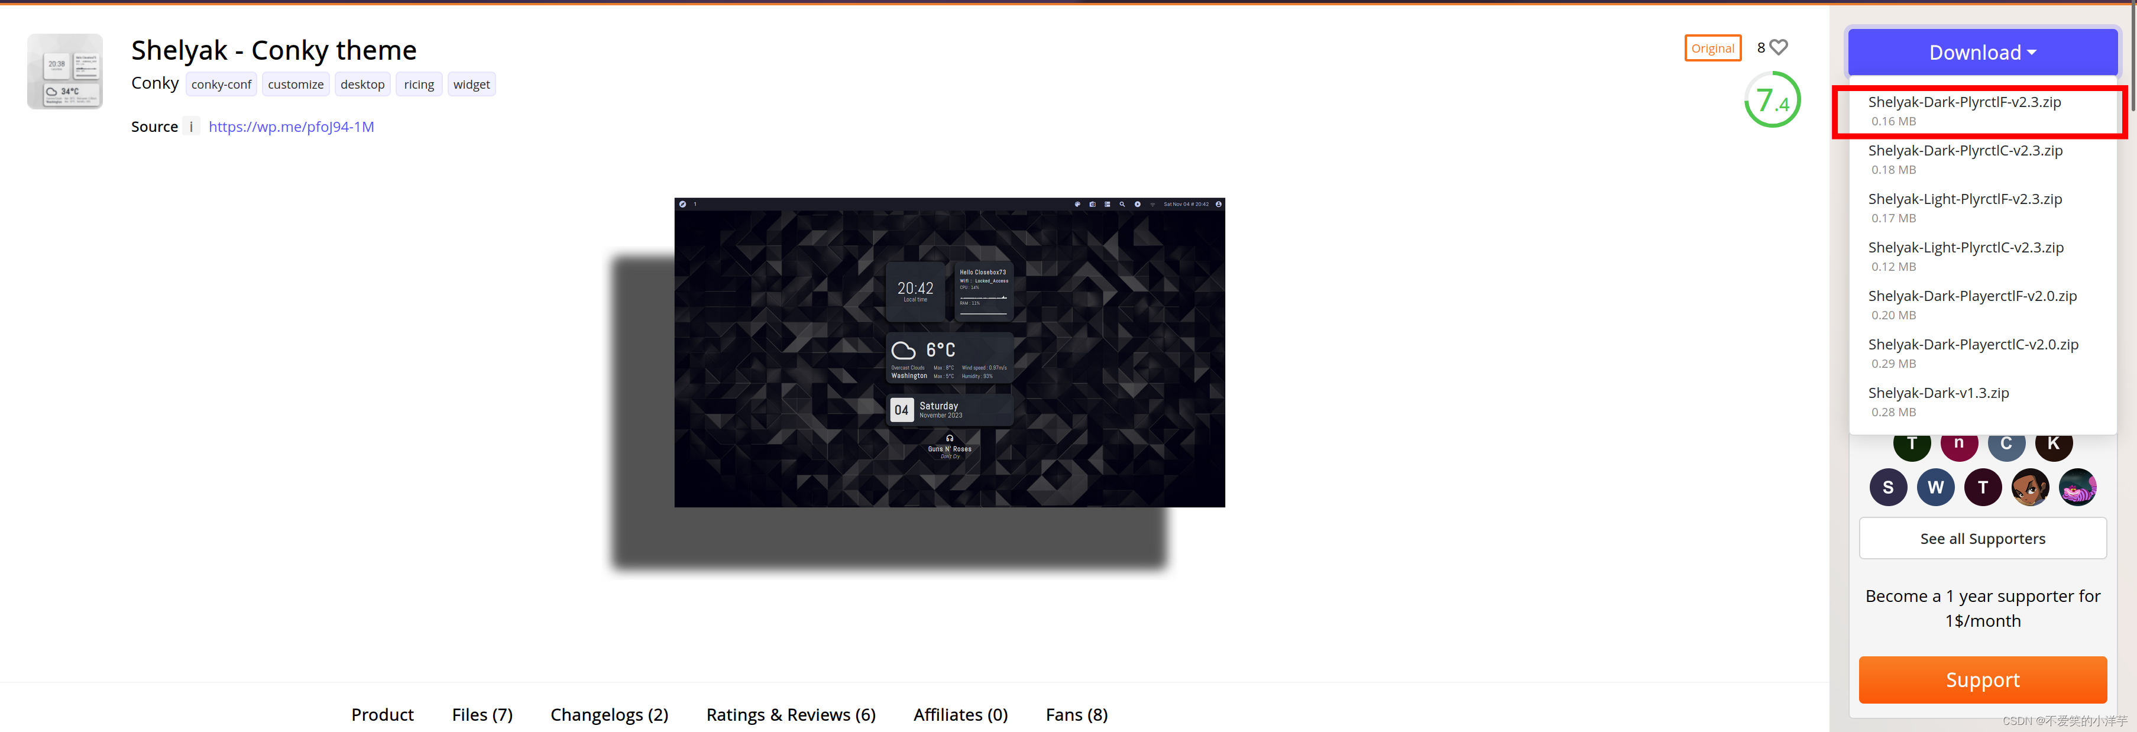Screen dimensions: 2137x732
Task: Click the conky-conf tag
Action: click(x=221, y=85)
